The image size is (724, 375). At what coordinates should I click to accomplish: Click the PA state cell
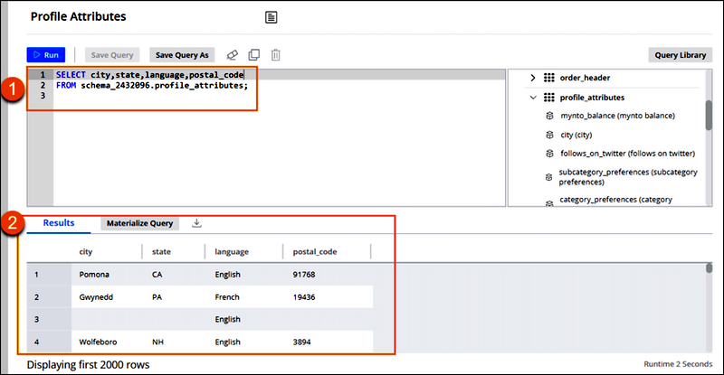157,297
